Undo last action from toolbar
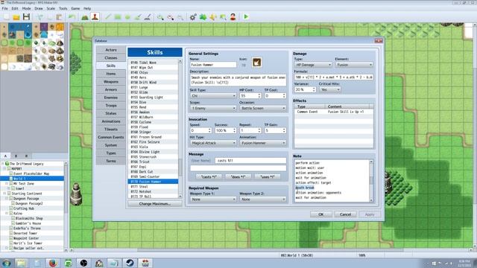 (x=72, y=17)
